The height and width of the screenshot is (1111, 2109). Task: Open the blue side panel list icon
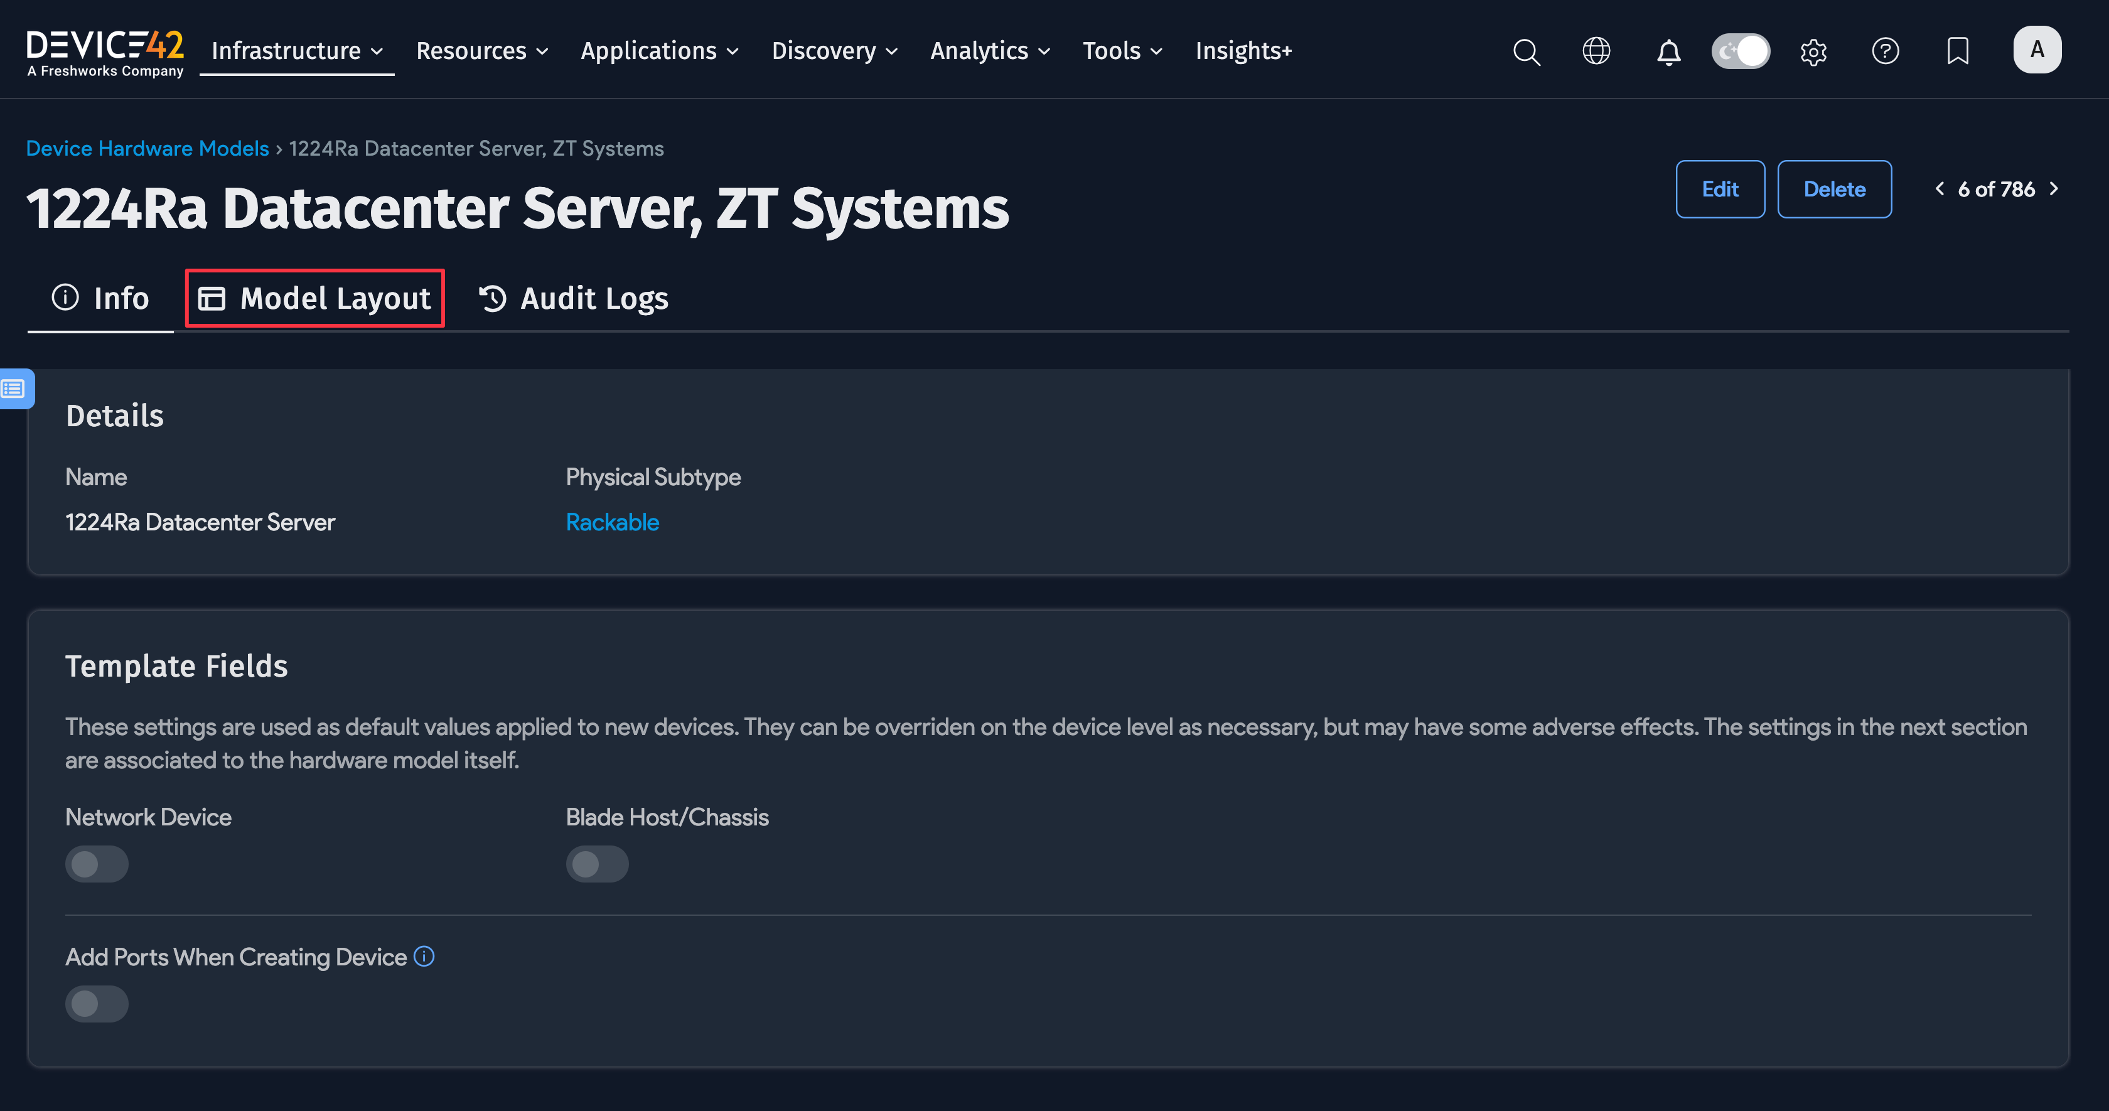click(14, 388)
